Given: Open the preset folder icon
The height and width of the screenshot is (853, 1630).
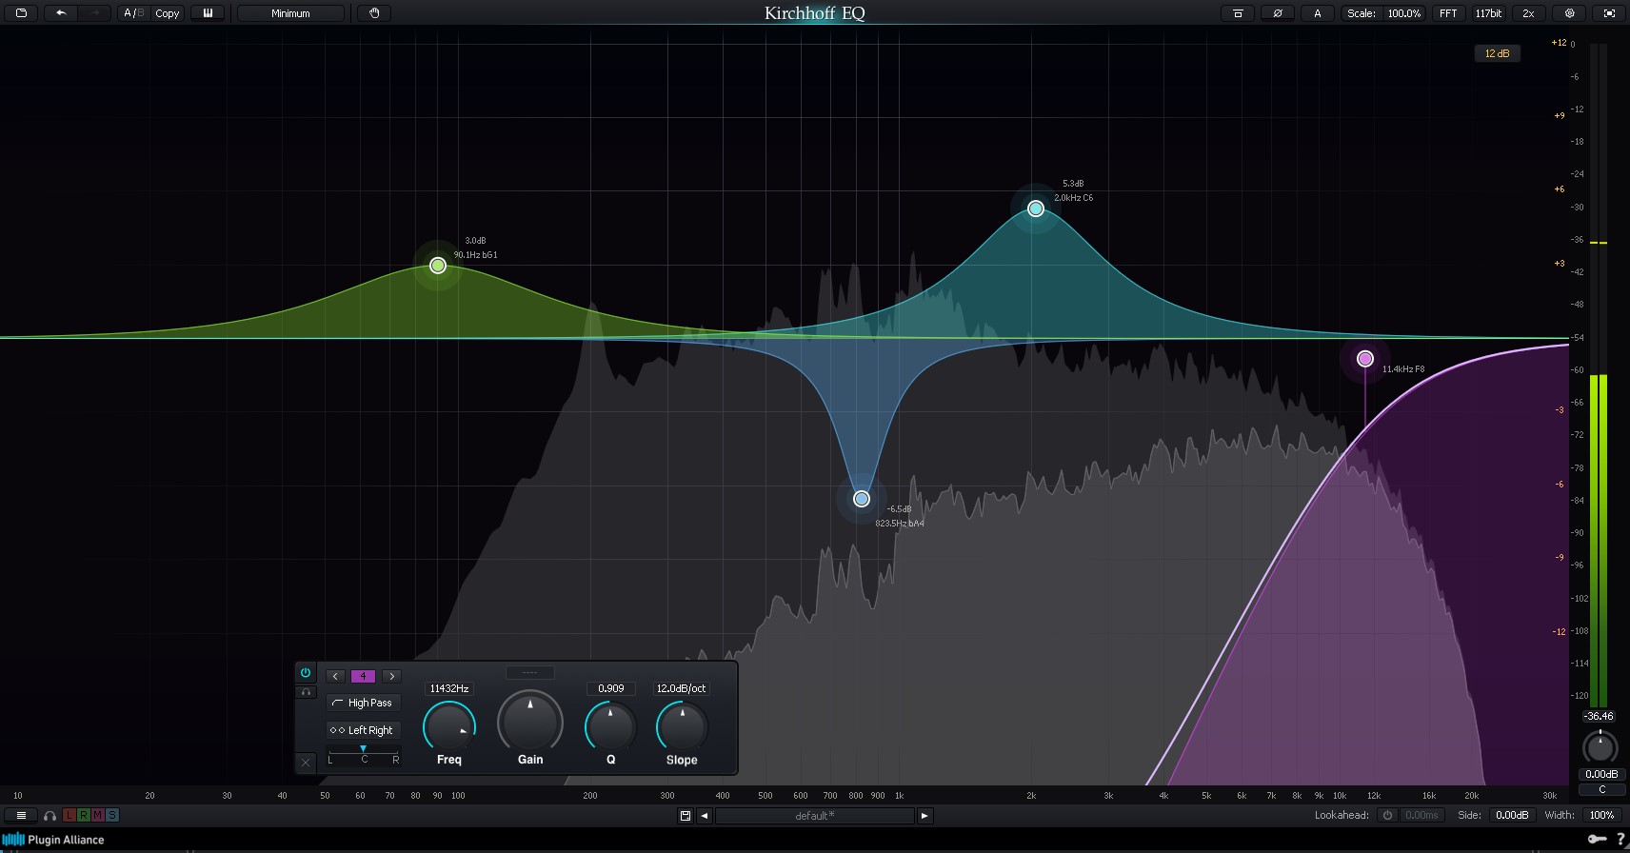Looking at the screenshot, I should [x=21, y=13].
